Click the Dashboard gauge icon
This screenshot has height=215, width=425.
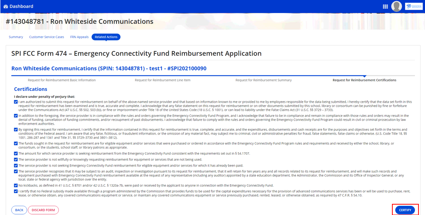(5, 7)
